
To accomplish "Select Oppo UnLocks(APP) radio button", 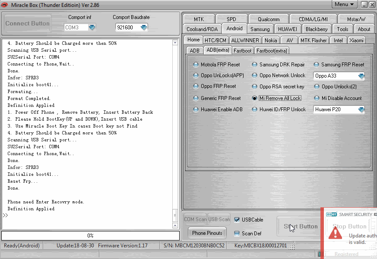I will pos(196,75).
